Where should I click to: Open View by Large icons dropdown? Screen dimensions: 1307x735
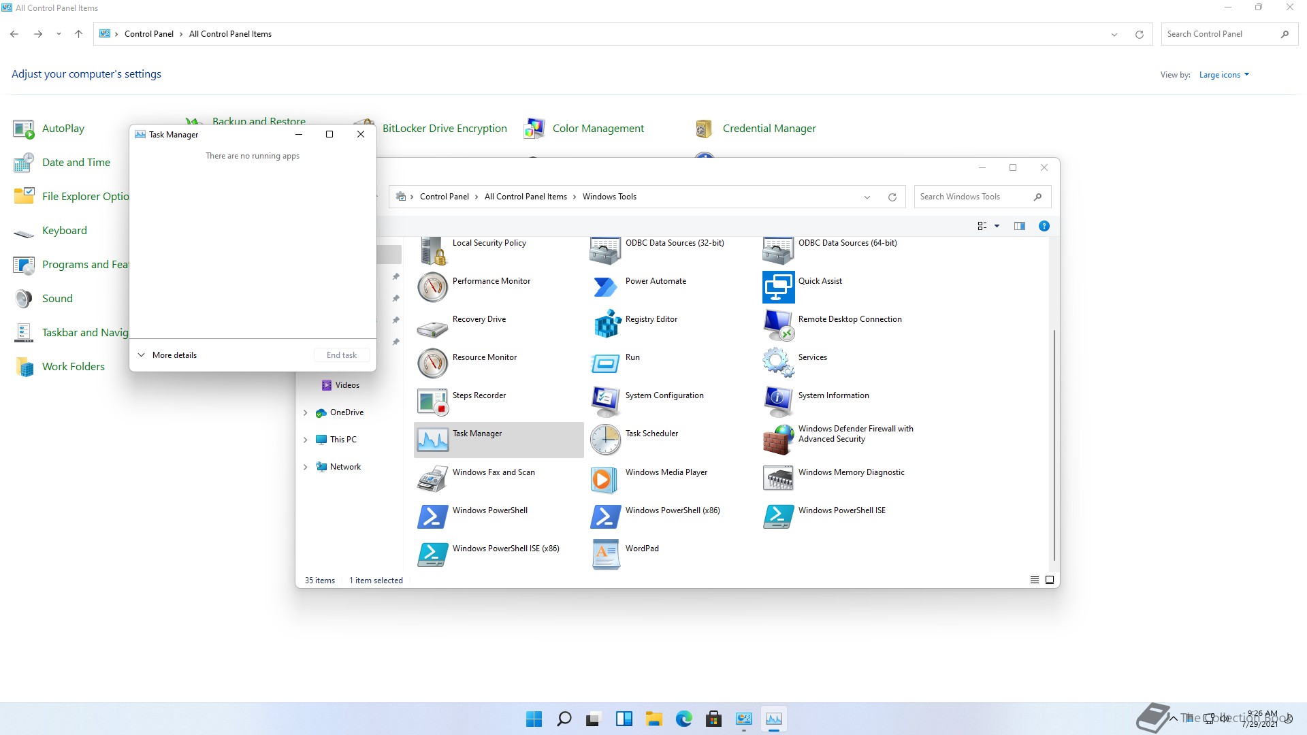(x=1224, y=75)
